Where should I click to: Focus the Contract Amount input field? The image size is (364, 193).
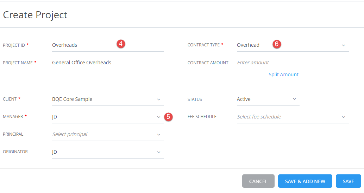[x=268, y=63]
